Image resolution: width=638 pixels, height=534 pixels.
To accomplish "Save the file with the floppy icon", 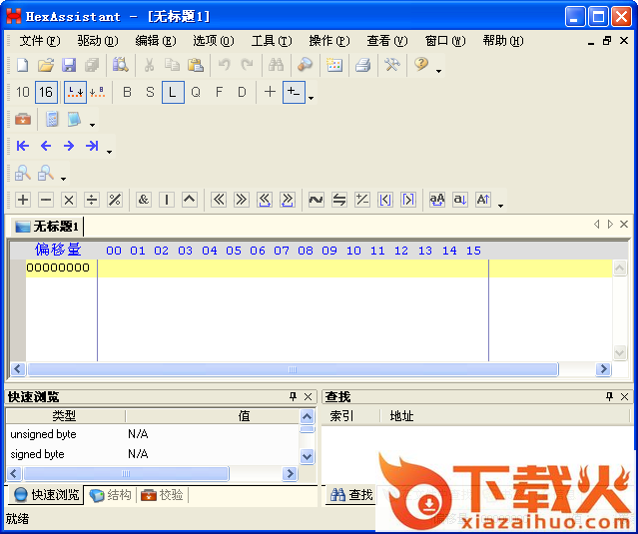I will (x=69, y=65).
